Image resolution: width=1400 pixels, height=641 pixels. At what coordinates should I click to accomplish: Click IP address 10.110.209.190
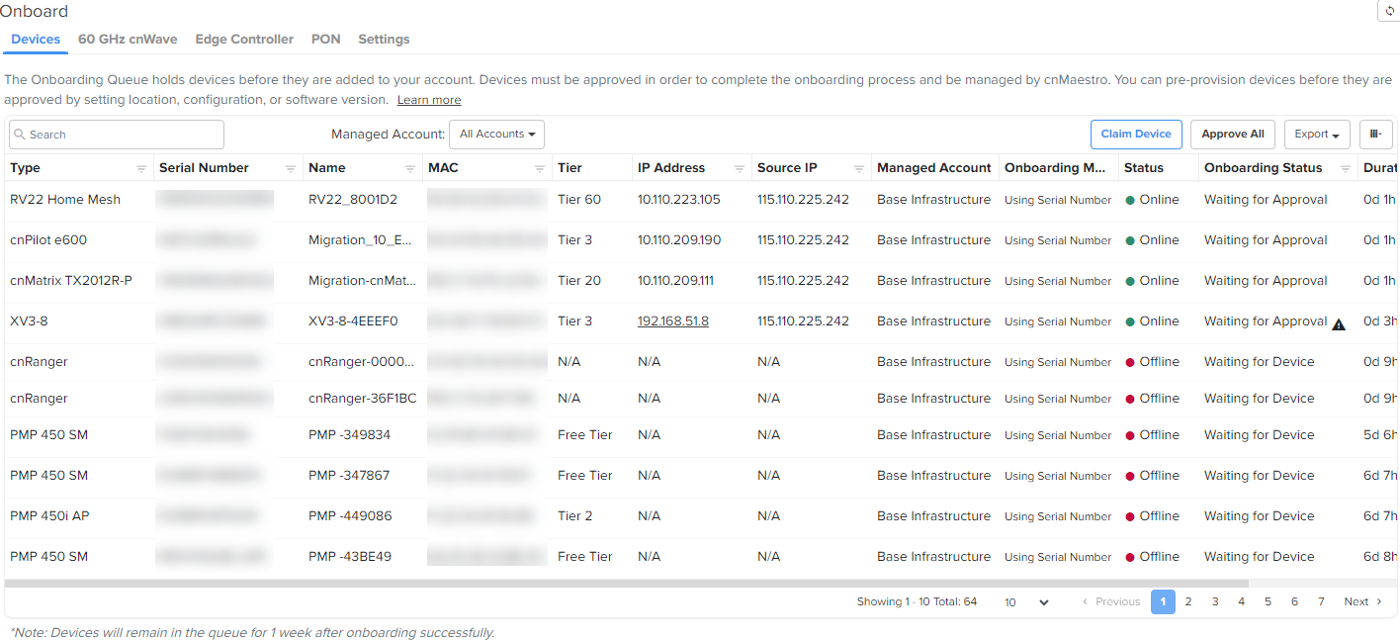tap(679, 240)
